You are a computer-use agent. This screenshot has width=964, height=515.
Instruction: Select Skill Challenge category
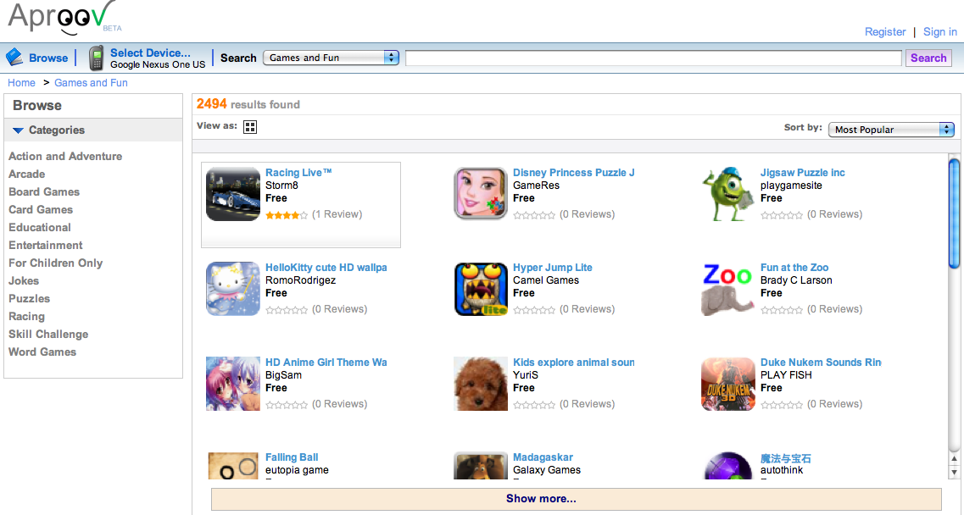(x=48, y=335)
